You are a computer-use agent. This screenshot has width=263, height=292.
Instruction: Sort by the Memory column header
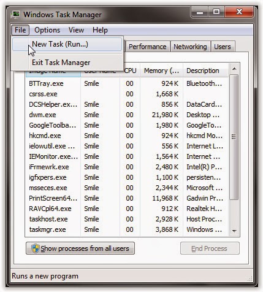pos(161,71)
